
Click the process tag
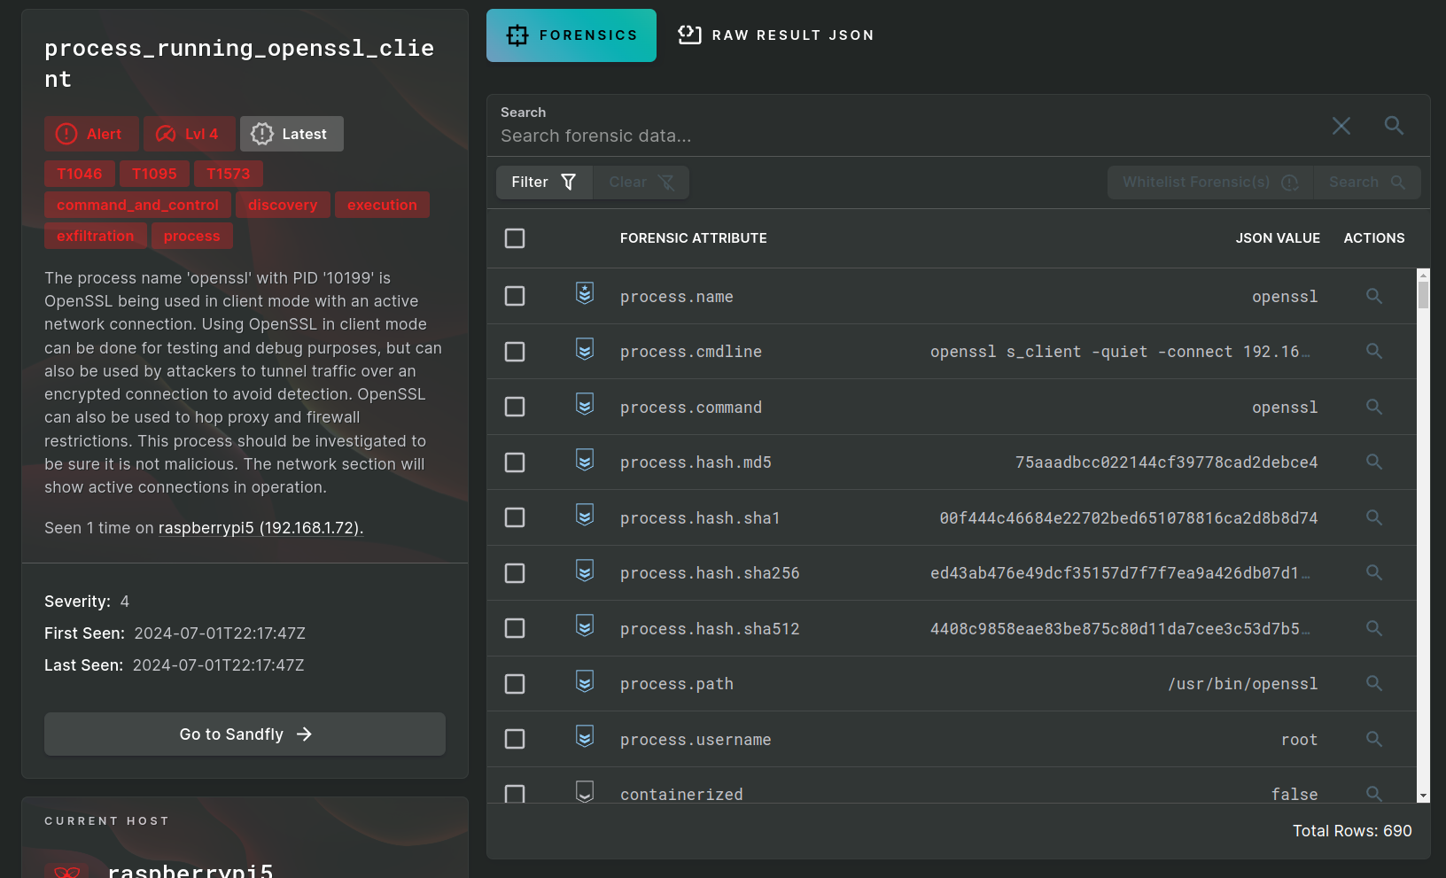coord(191,236)
